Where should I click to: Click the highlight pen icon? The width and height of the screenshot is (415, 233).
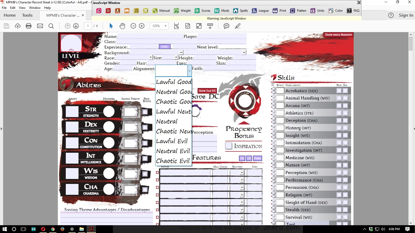pyautogui.click(x=237, y=26)
